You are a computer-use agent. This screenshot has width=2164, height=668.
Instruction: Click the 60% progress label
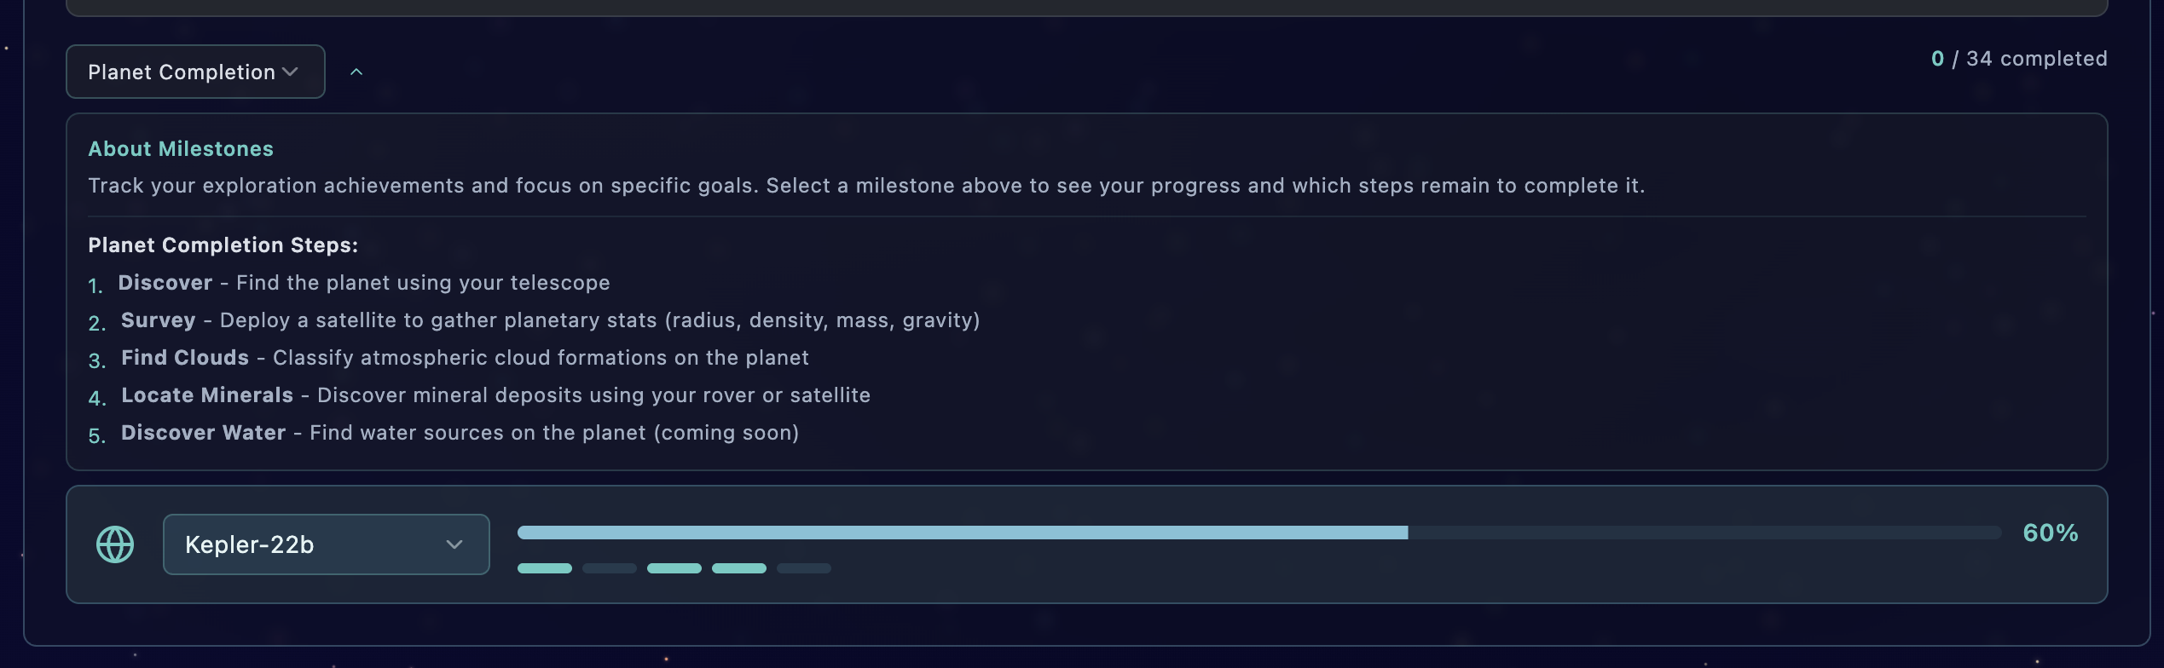coord(2050,533)
